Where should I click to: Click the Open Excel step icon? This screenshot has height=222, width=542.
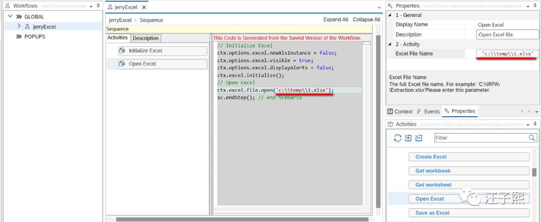coord(122,64)
